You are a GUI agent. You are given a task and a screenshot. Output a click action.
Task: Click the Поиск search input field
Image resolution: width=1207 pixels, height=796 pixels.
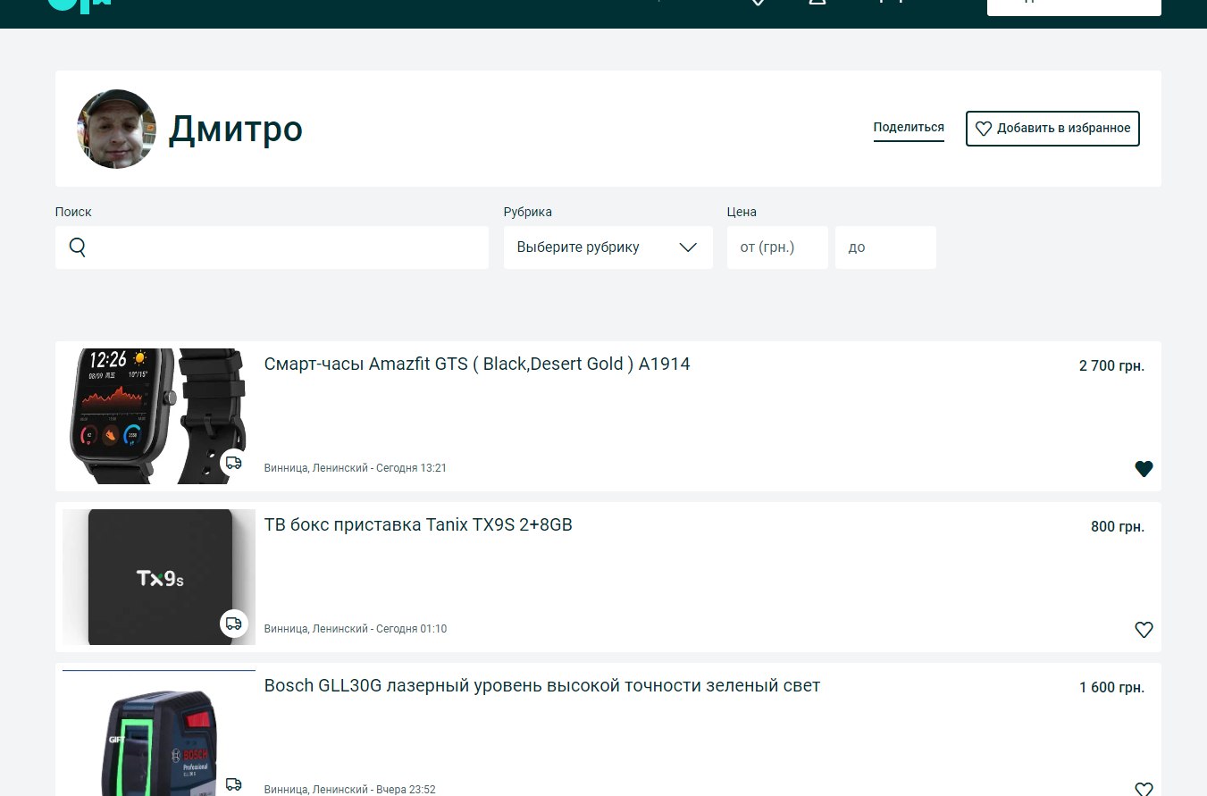tap(272, 247)
